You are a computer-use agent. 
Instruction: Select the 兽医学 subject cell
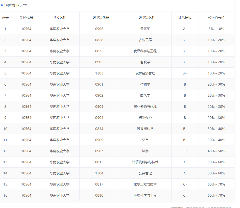point(145,29)
